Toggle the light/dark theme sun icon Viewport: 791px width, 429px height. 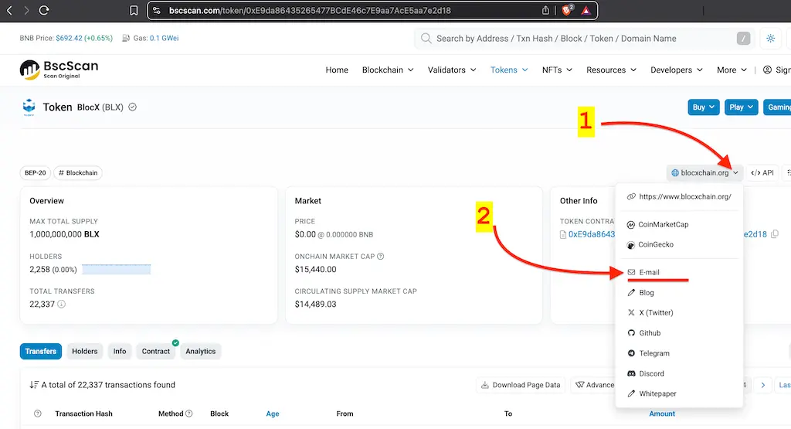(x=770, y=39)
